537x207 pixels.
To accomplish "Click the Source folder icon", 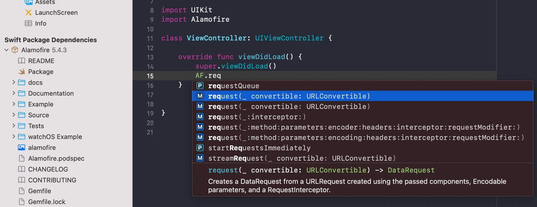I will pyautogui.click(x=22, y=115).
